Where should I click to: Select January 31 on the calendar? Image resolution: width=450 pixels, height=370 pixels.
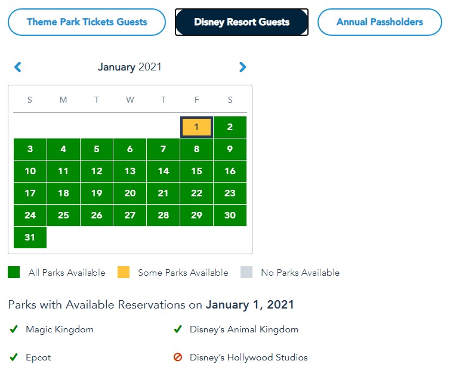[x=30, y=238]
